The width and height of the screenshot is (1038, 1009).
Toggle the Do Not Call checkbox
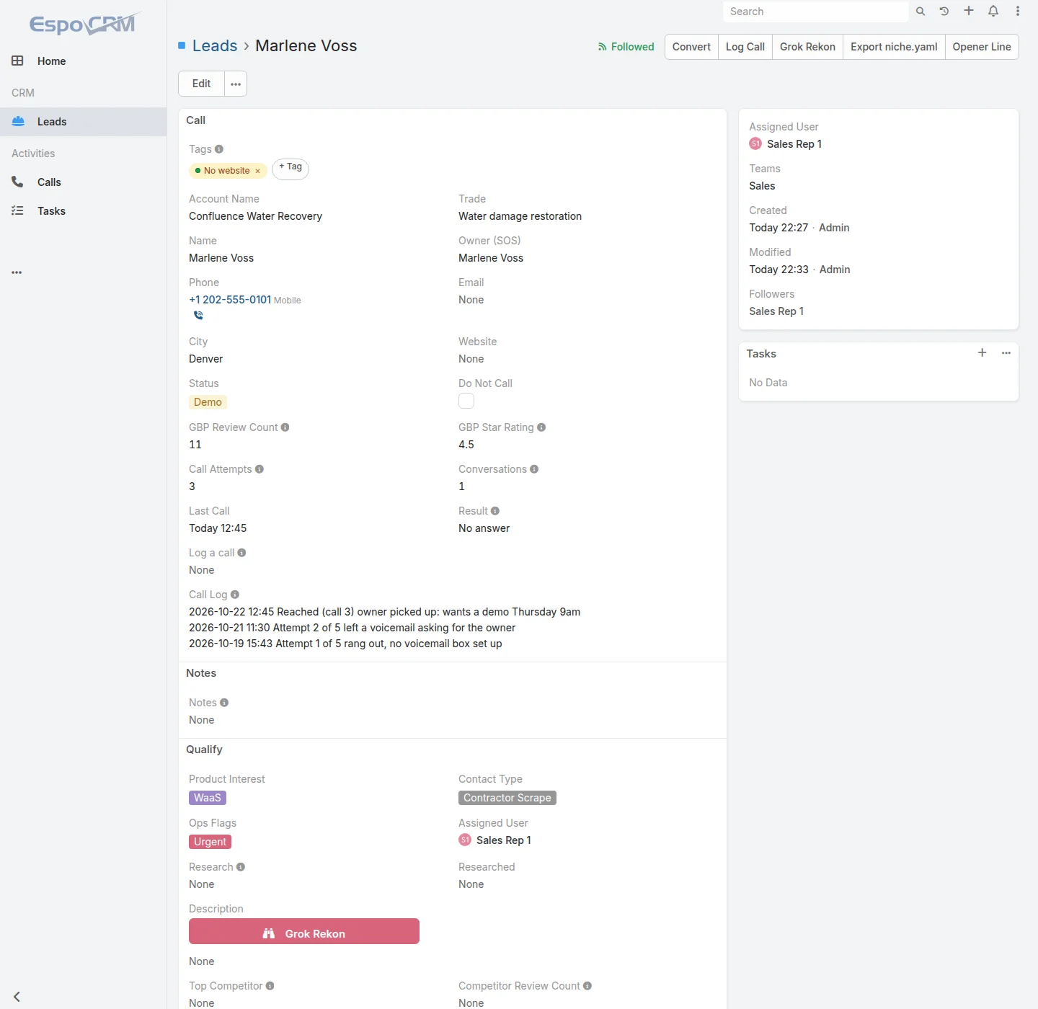click(466, 401)
